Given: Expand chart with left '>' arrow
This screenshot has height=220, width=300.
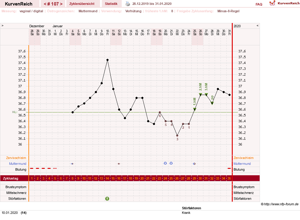Looking at the screenshot, I should 2,25.
